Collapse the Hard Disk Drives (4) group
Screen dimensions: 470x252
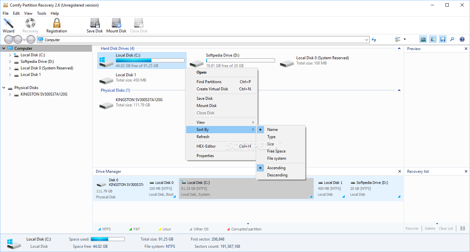[399, 48]
